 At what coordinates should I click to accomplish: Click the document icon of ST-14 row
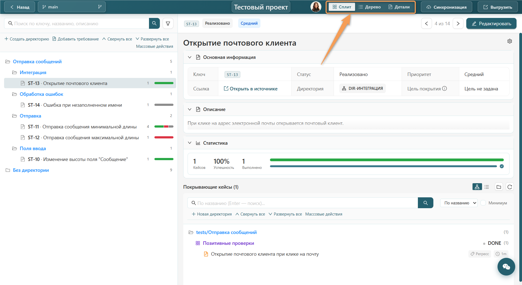[23, 105]
